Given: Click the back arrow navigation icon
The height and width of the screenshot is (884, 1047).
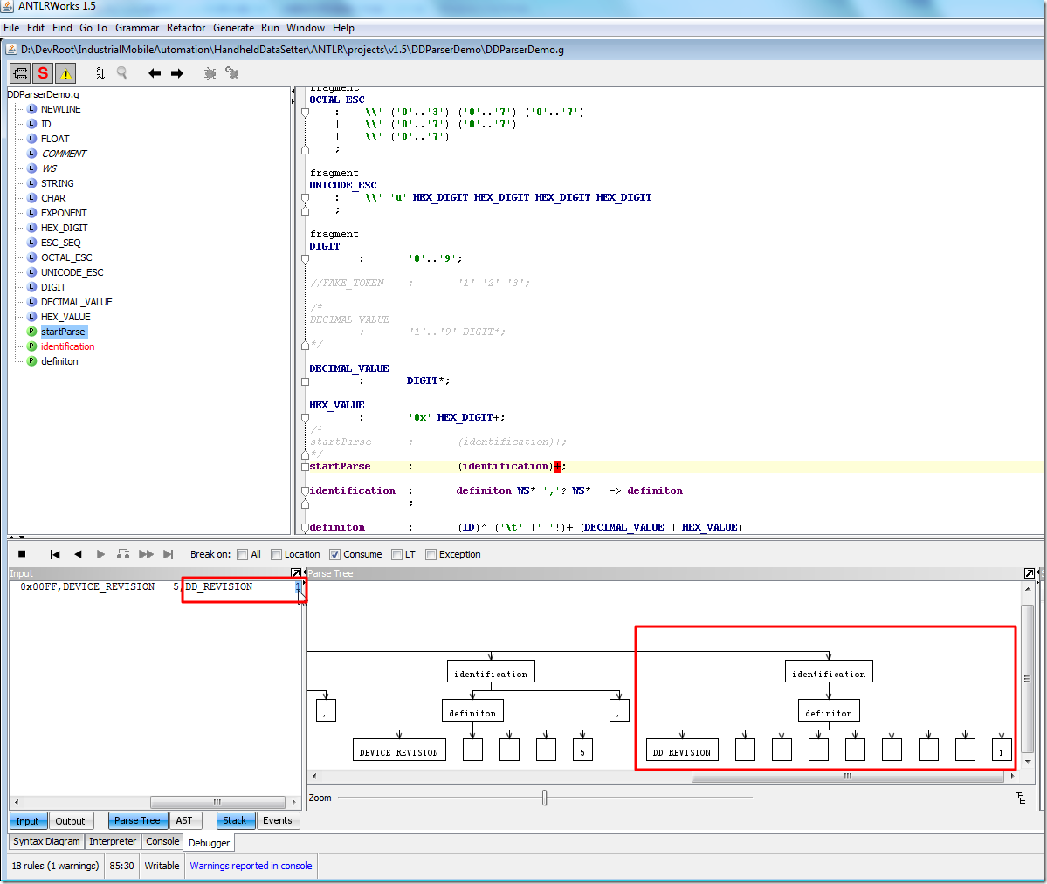Looking at the screenshot, I should tap(155, 73).
